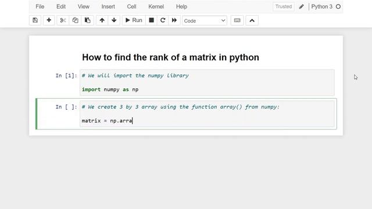
Task: Paste cells below icon
Action: (x=88, y=20)
